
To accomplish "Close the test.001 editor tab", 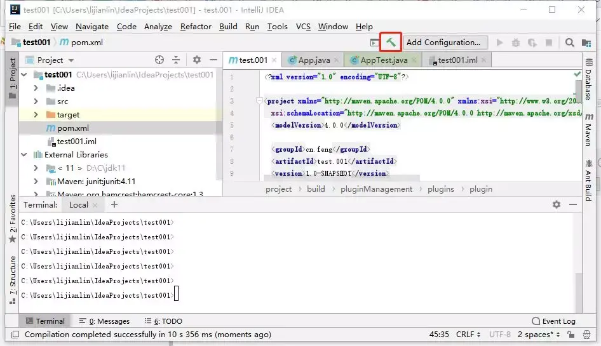I will (x=274, y=60).
